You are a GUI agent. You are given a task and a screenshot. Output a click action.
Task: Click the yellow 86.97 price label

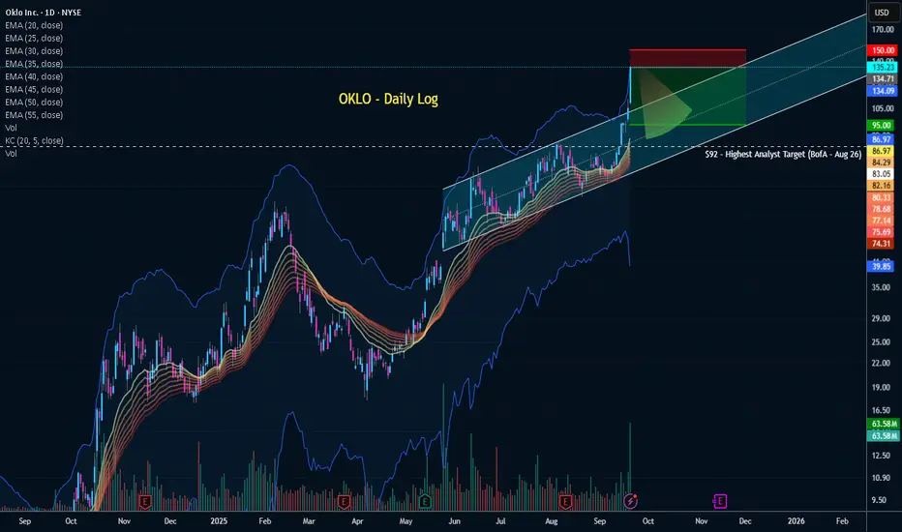pos(882,151)
